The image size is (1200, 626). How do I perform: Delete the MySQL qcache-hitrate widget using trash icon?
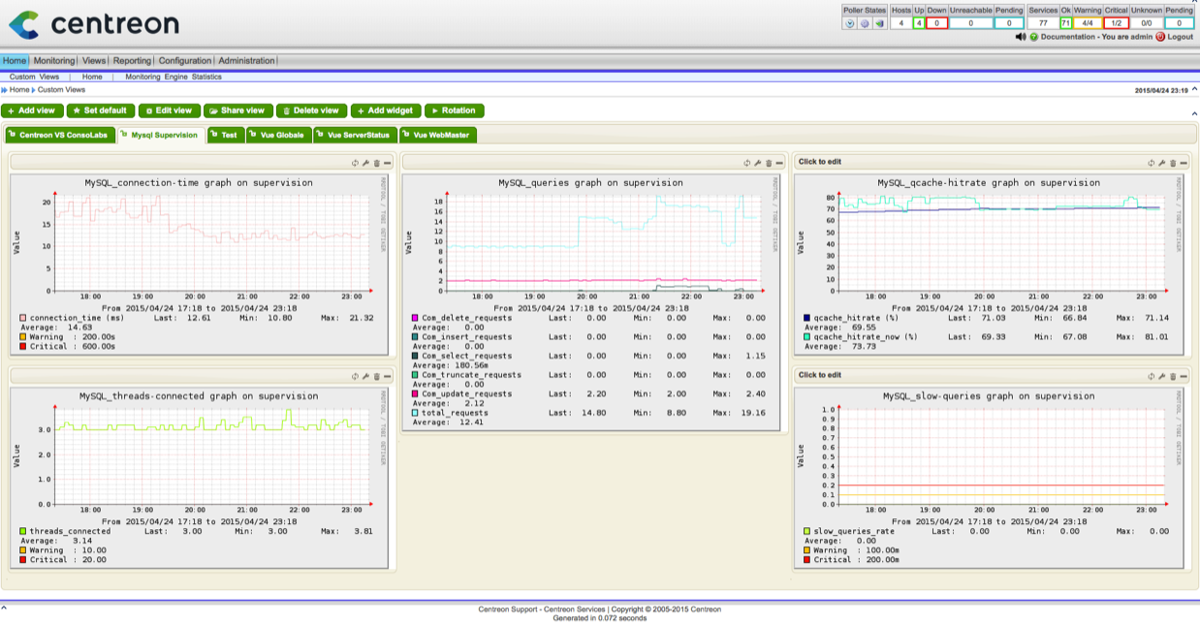1172,163
